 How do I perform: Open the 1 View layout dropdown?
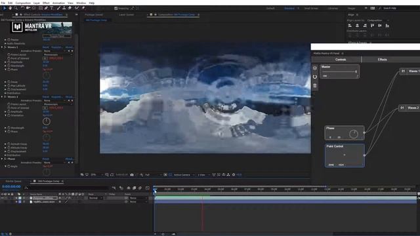click(203, 175)
